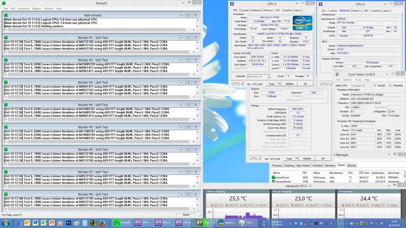Open the Window menu in Prime95

pos(48,8)
